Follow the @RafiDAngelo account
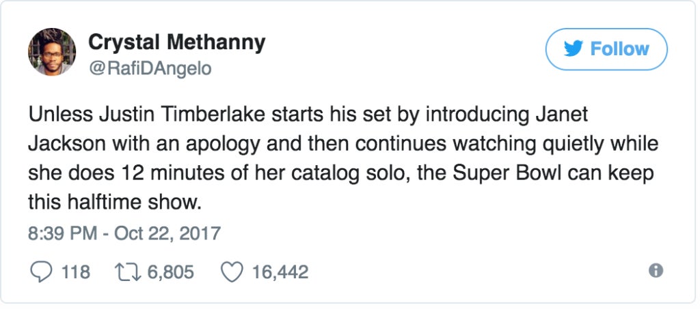This screenshot has height=309, width=700. (x=606, y=49)
